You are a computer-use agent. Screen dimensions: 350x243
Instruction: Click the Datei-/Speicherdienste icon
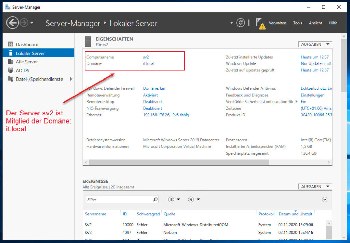(11, 79)
